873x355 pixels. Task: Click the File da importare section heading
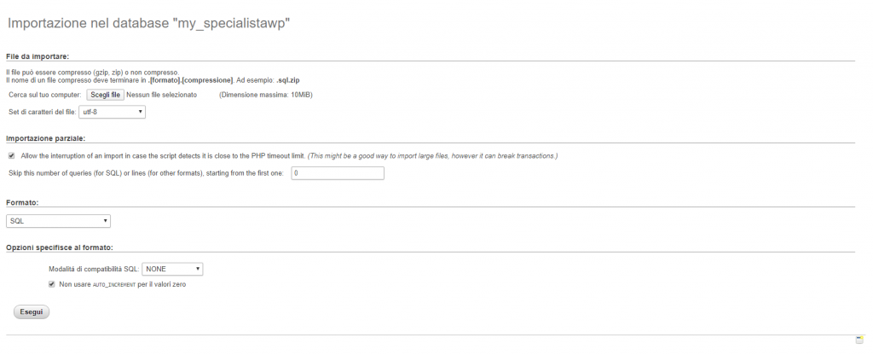38,56
